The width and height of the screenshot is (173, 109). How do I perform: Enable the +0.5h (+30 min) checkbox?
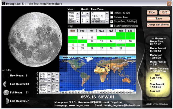point(112,13)
